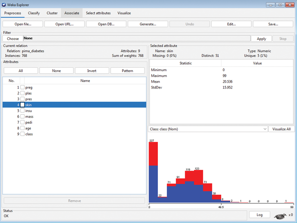
Task: Select the preg attribute row
Action: pyautogui.click(x=74, y=88)
